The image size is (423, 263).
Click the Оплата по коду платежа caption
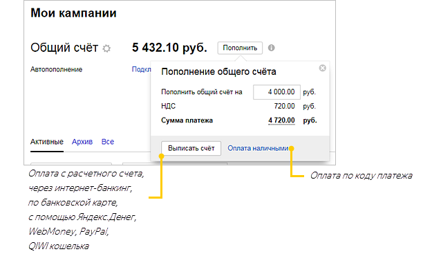click(x=361, y=176)
